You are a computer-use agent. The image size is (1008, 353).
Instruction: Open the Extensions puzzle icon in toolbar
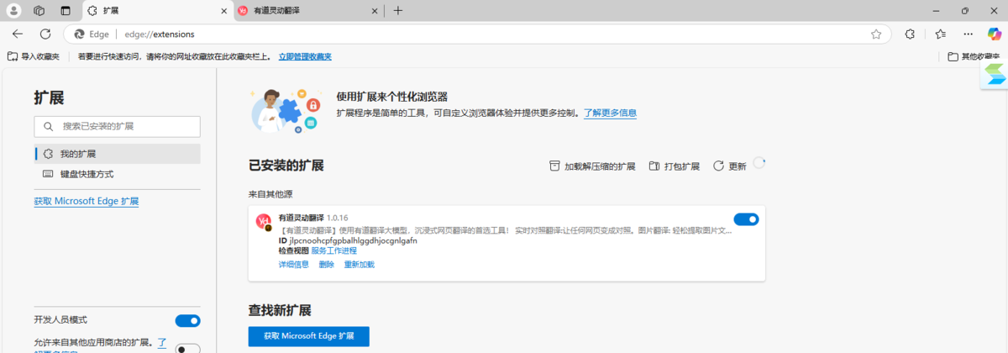pos(910,34)
